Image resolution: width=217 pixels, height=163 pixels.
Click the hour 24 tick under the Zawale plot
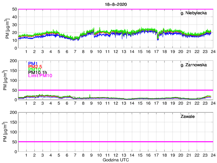pos(213,155)
